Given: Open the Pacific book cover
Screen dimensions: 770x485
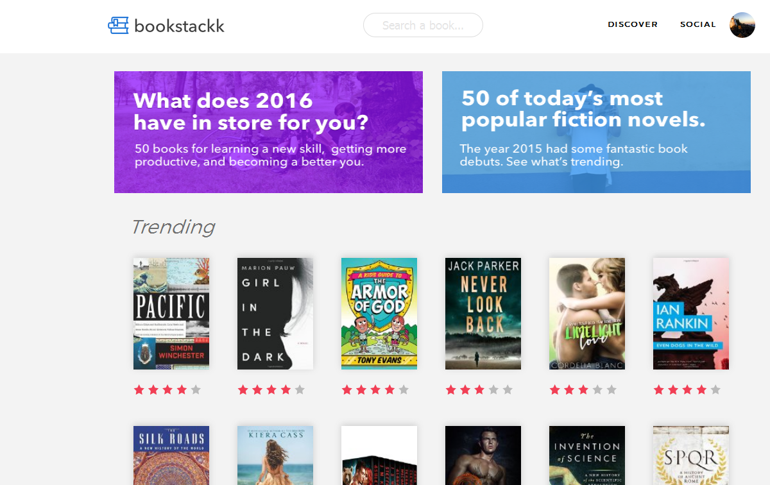Looking at the screenshot, I should tap(171, 314).
